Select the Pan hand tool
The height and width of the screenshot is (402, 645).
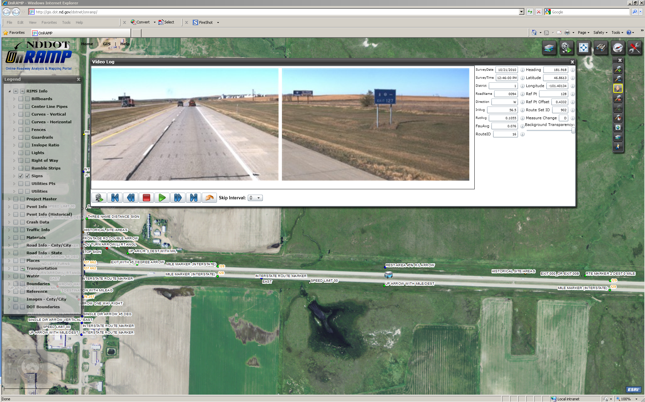pos(618,88)
